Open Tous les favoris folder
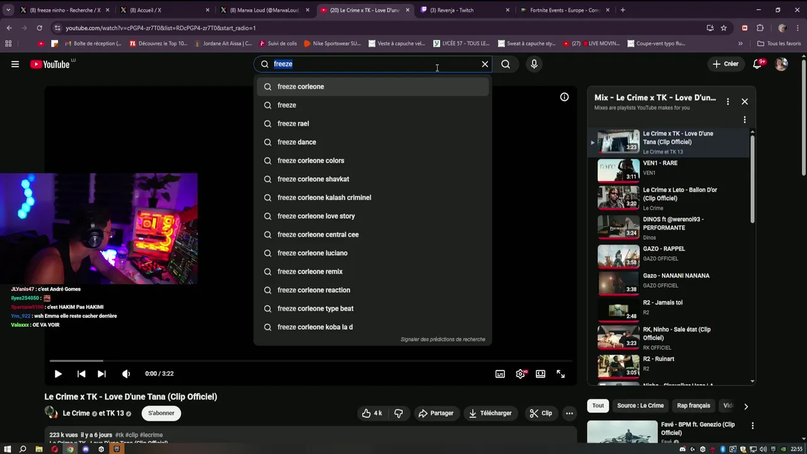The height and width of the screenshot is (454, 807). (779, 44)
